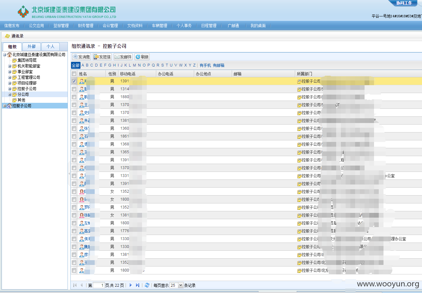Screen dimensions: 422x293
Task: Select the 全部 filter button
Action: 76,65
